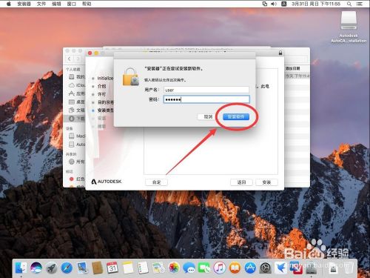Screen dimensions: 370x278
Task: Click the date and time in the menu bar
Action: [x=316, y=4]
